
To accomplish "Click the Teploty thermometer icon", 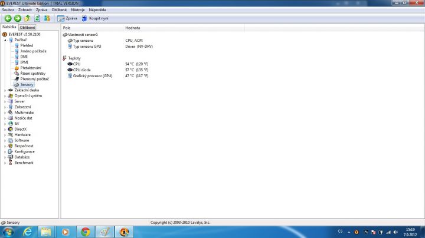I will (64, 58).
